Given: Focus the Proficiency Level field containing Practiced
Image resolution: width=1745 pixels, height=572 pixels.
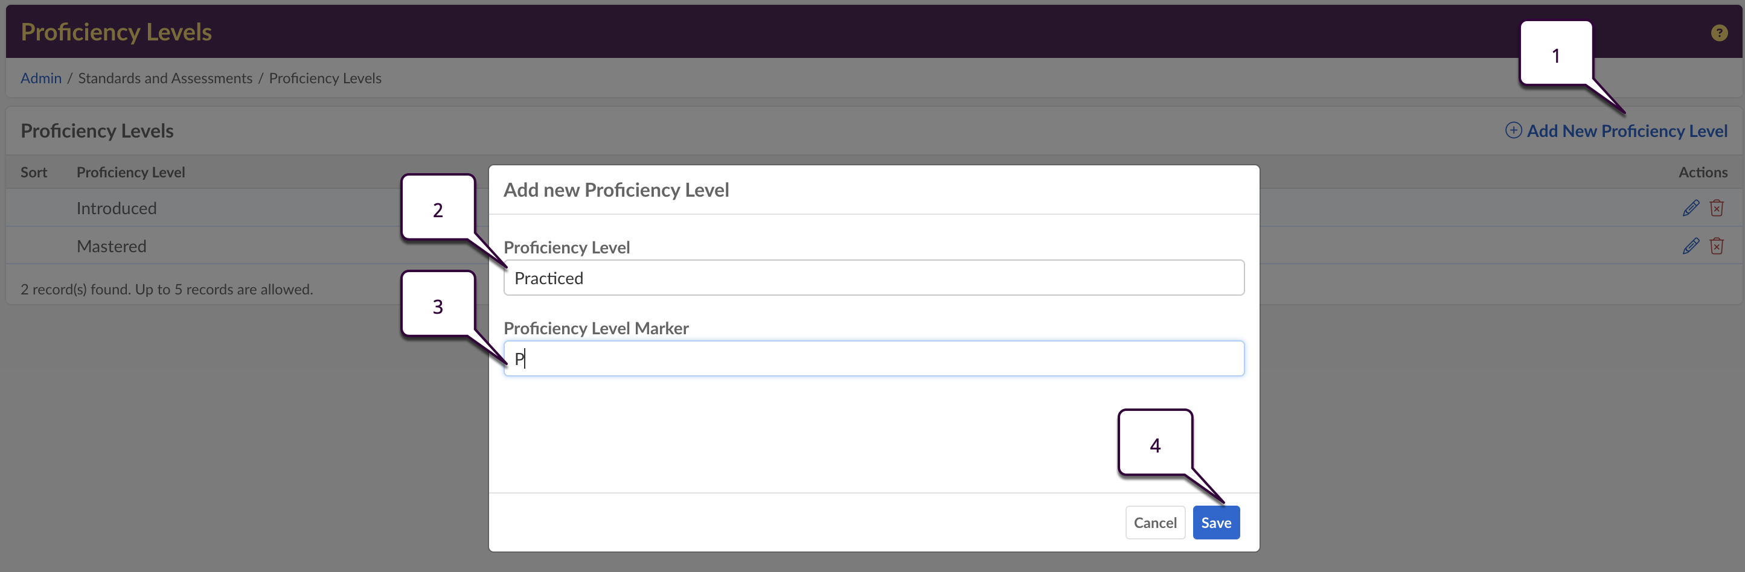Looking at the screenshot, I should tap(873, 278).
